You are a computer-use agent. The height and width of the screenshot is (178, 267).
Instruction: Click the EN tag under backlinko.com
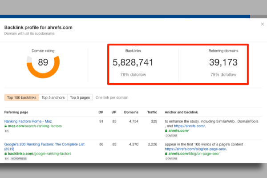click(7, 158)
